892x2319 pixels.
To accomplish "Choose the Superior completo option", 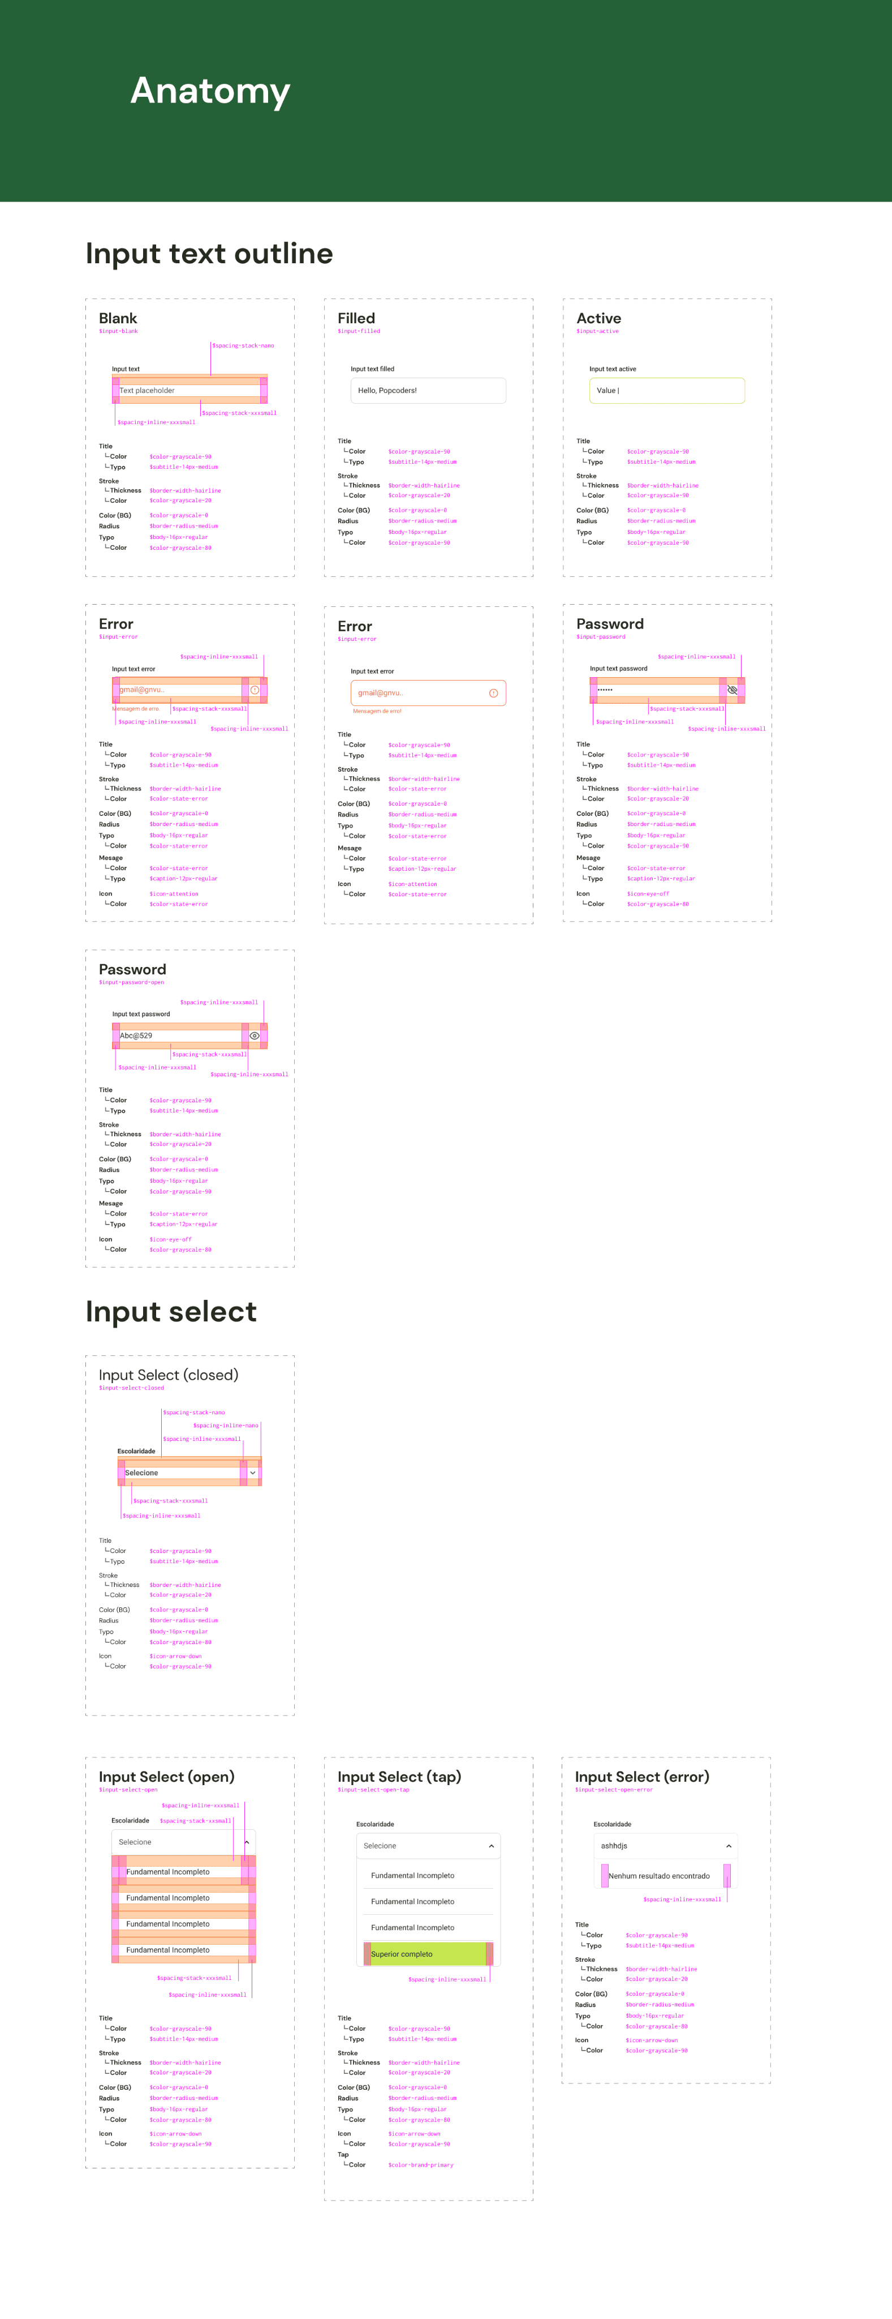I will (428, 1953).
